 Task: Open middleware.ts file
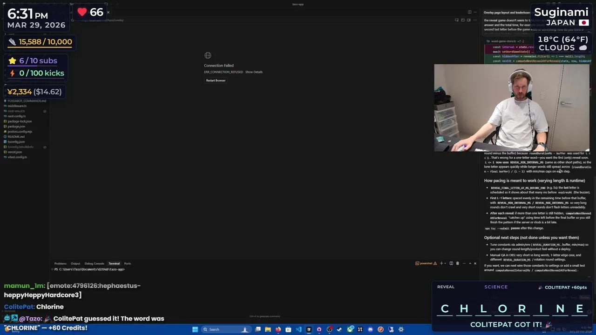coord(17,106)
